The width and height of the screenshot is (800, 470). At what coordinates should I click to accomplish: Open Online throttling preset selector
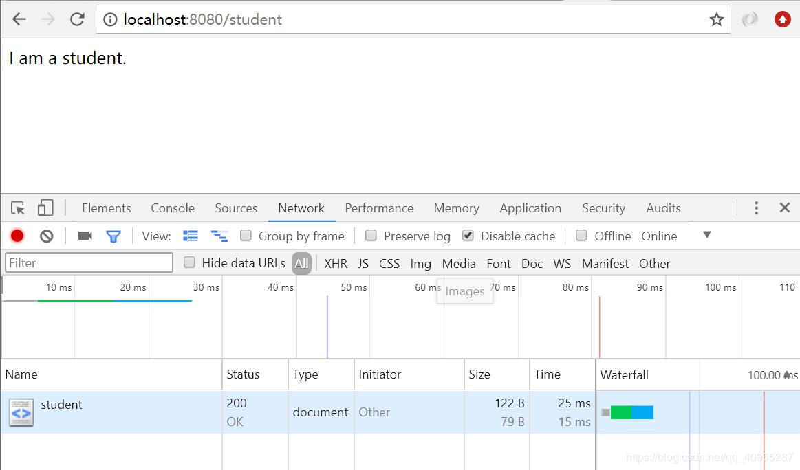[x=659, y=236]
